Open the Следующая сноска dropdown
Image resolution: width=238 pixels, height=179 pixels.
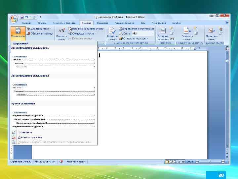pyautogui.click(x=82, y=33)
